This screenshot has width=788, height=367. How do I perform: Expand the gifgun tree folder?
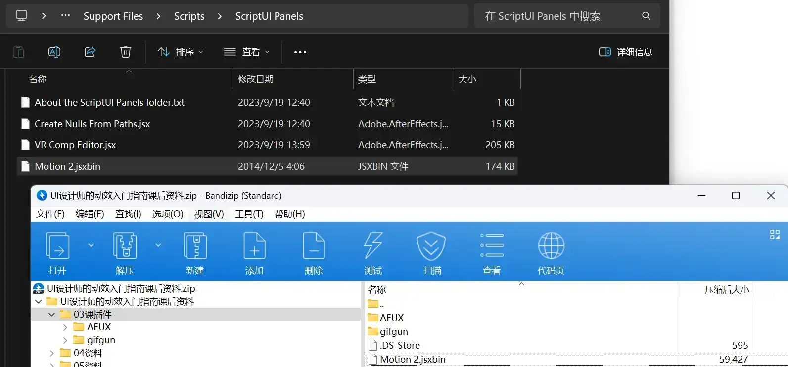[65, 340]
